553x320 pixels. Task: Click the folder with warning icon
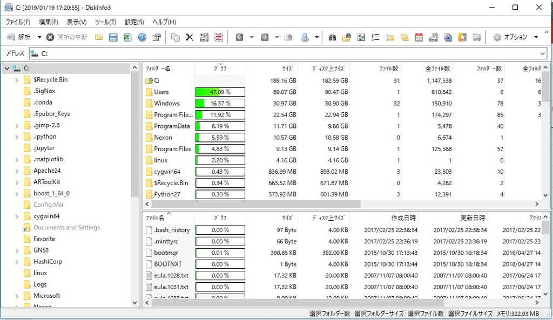(404, 37)
